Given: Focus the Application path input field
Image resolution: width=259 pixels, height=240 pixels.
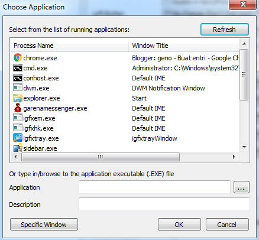Looking at the screenshot, I should [154, 187].
